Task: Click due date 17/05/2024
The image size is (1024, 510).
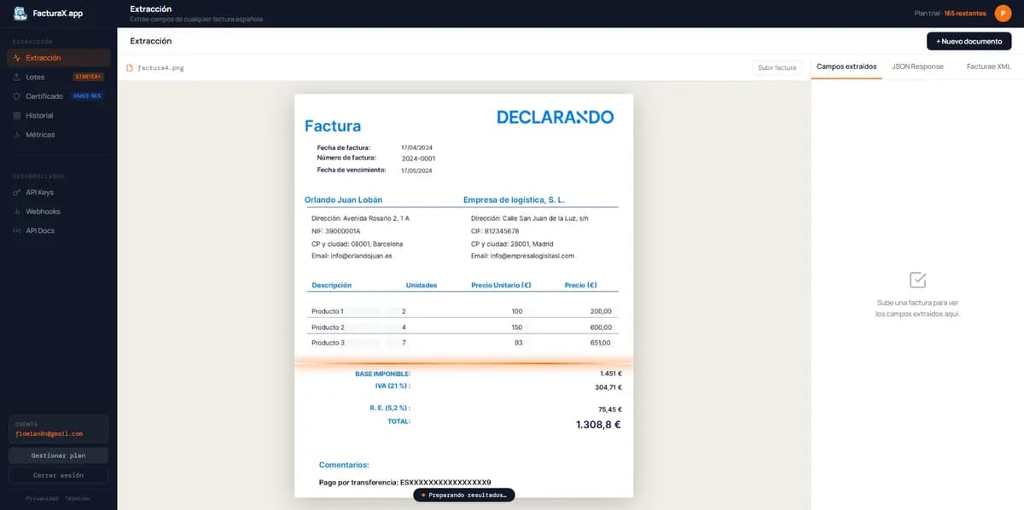Action: [417, 171]
